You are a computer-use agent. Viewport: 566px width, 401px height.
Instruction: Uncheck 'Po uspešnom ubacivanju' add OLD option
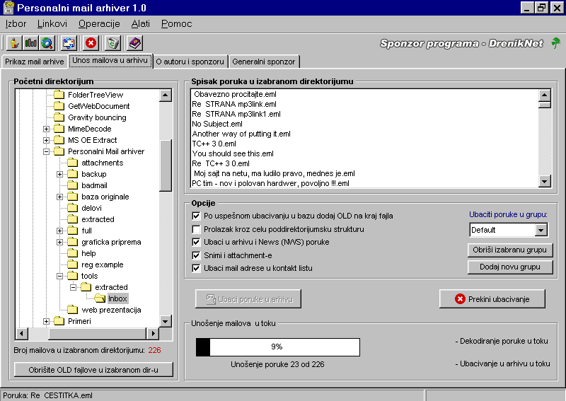tap(197, 216)
